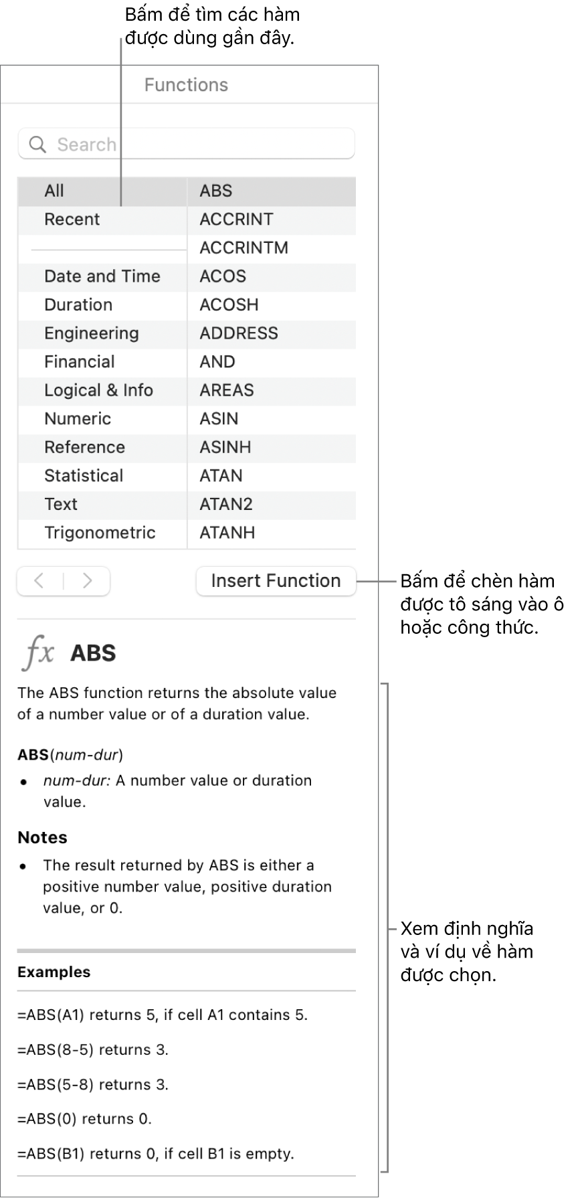Select the ASINH function
The height and width of the screenshot is (1198, 582).
(x=225, y=447)
